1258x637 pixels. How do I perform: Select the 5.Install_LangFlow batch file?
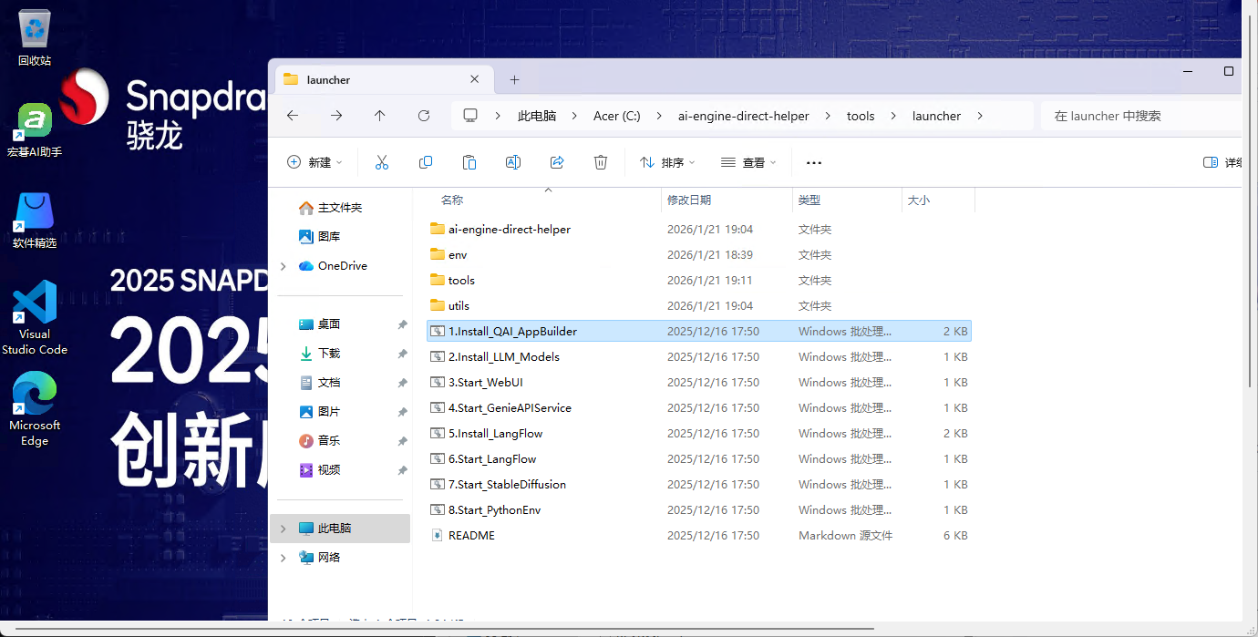[699, 434]
